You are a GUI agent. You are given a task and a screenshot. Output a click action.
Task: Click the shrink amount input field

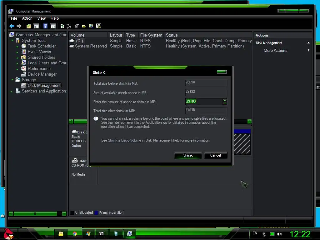[x=204, y=102]
